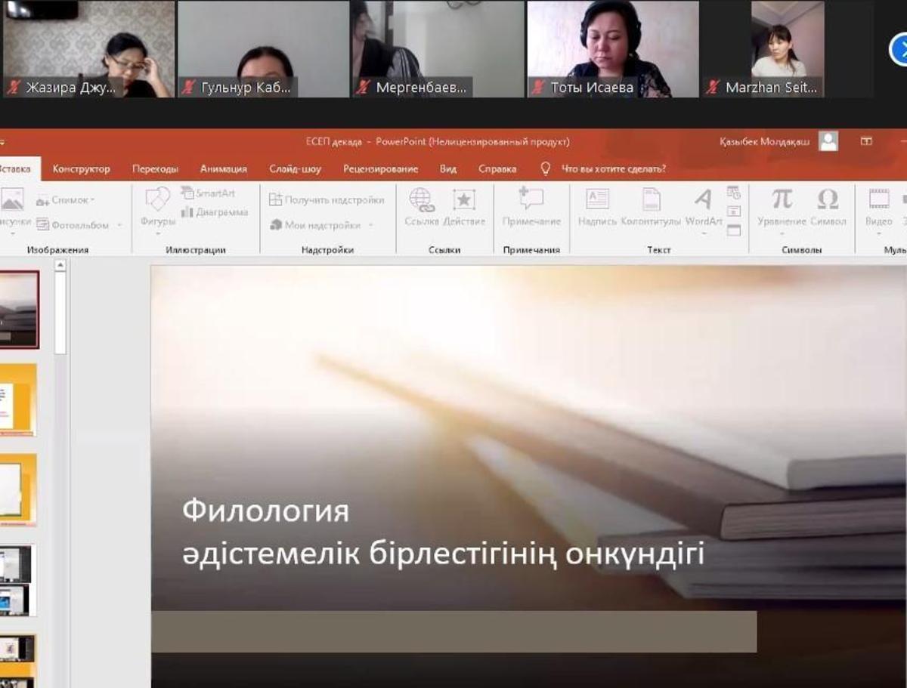
Task: Expand the Уравнение equation dropdown
Action: tap(782, 233)
